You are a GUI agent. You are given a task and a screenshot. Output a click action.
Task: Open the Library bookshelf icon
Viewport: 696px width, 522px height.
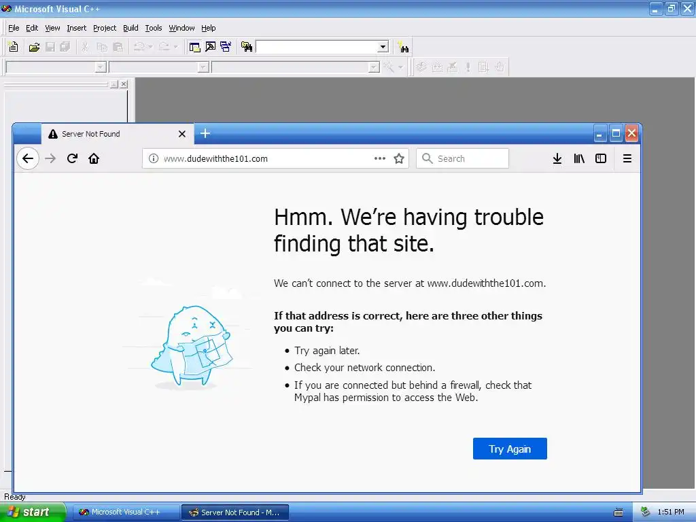pos(579,158)
